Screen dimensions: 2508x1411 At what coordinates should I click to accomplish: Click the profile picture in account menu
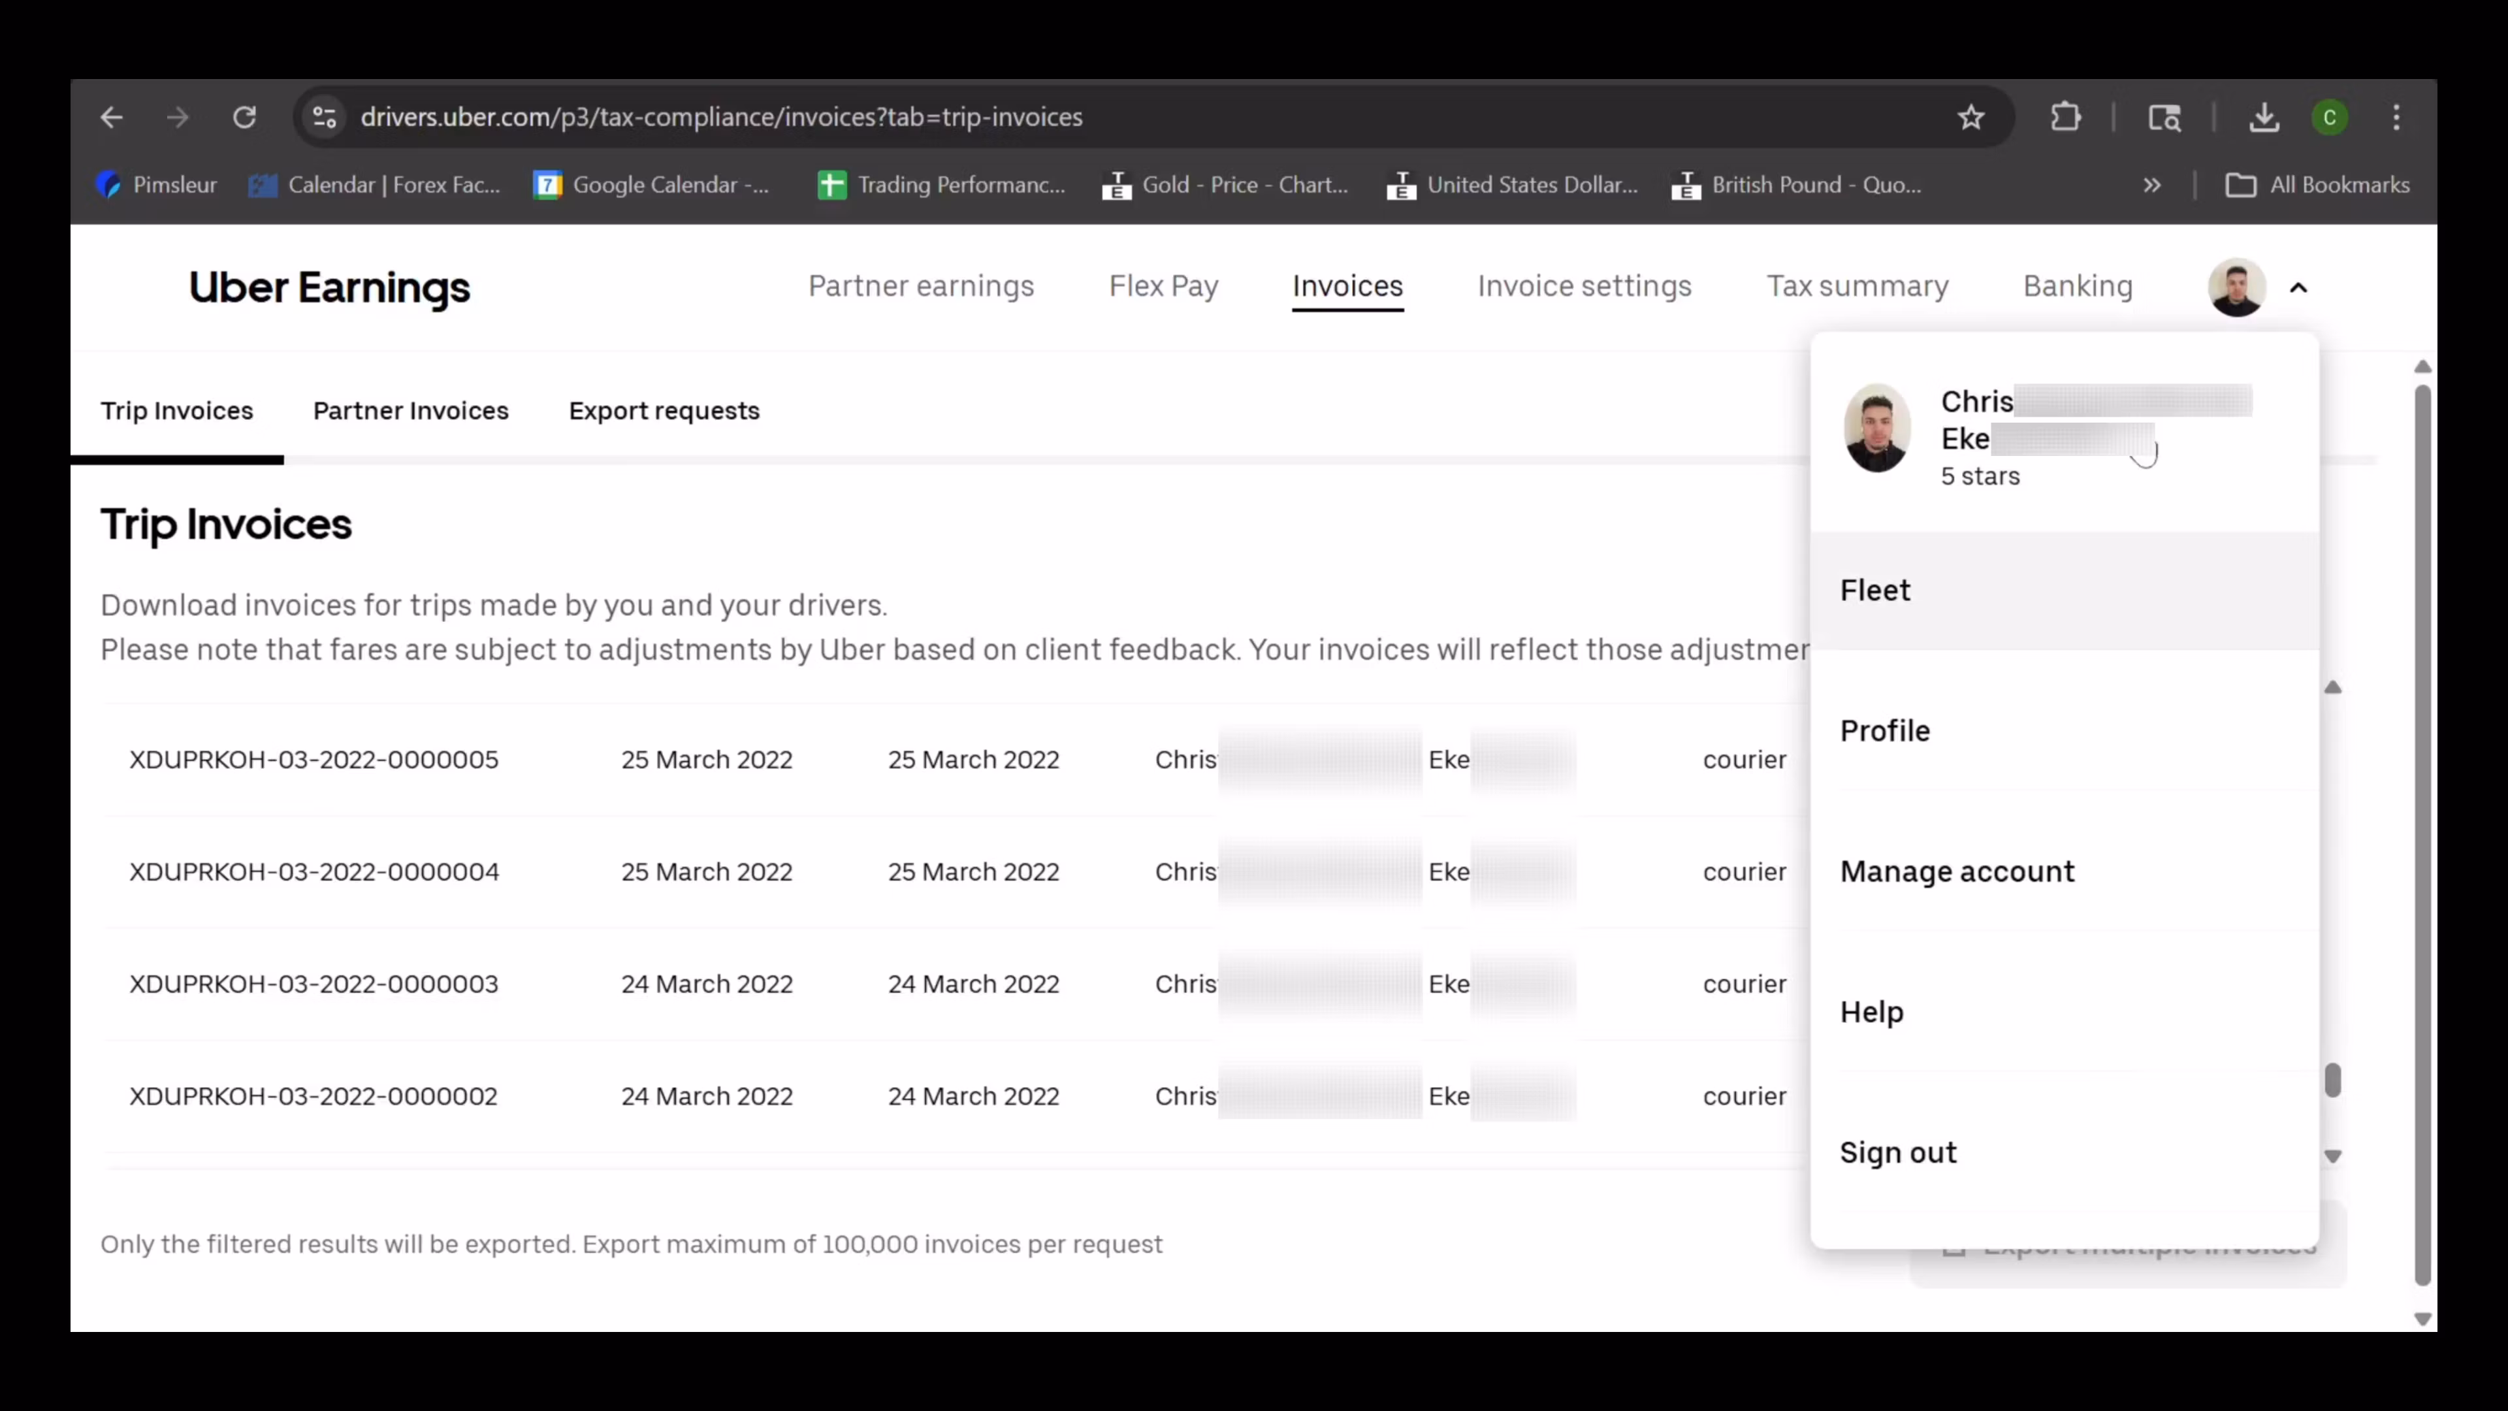click(1877, 429)
